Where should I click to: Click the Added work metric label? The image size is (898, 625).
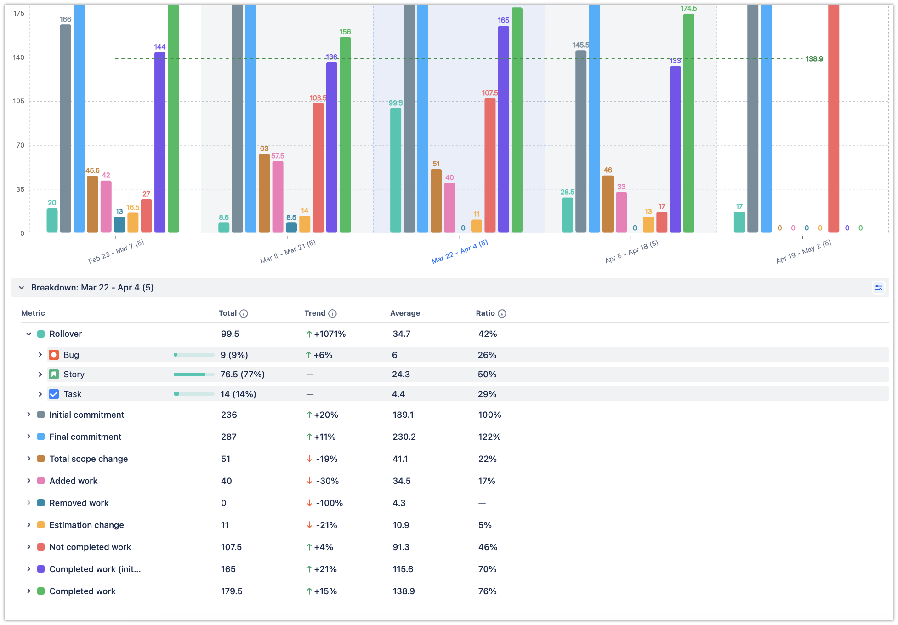click(74, 481)
